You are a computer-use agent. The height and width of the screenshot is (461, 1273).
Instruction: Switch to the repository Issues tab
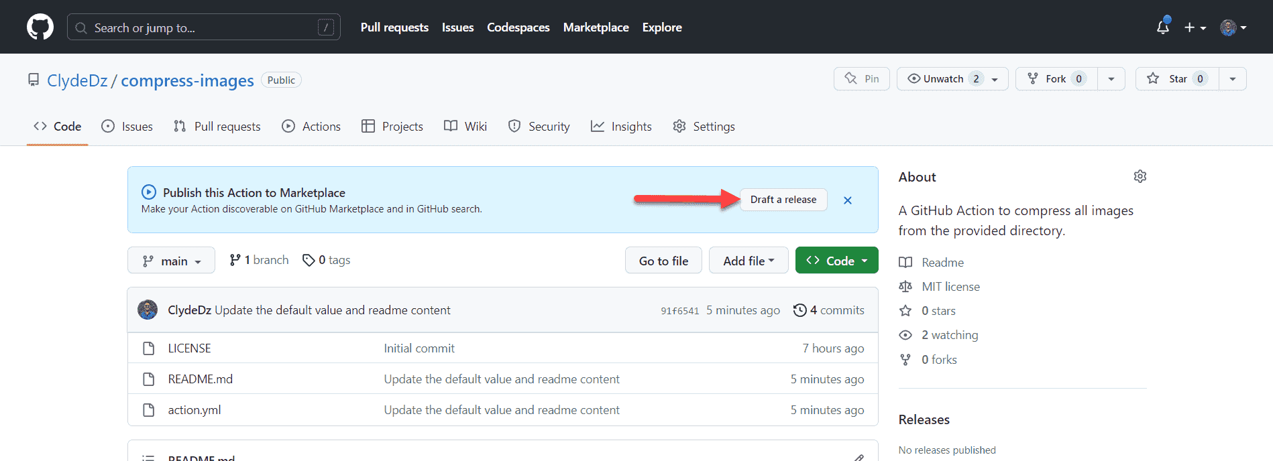click(127, 127)
